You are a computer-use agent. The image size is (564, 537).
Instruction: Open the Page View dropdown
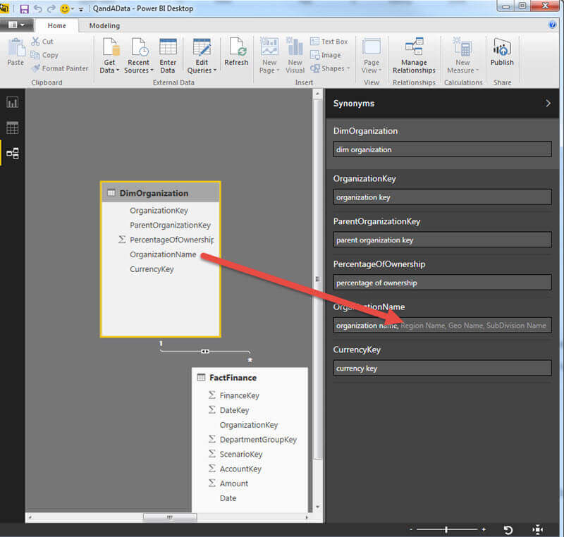372,56
